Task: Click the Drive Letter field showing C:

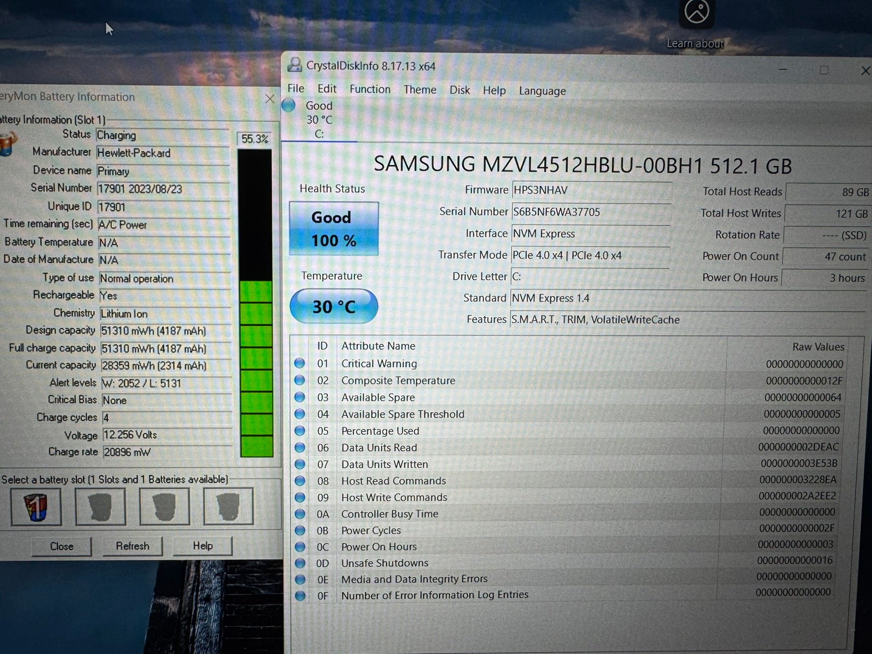Action: pyautogui.click(x=590, y=277)
